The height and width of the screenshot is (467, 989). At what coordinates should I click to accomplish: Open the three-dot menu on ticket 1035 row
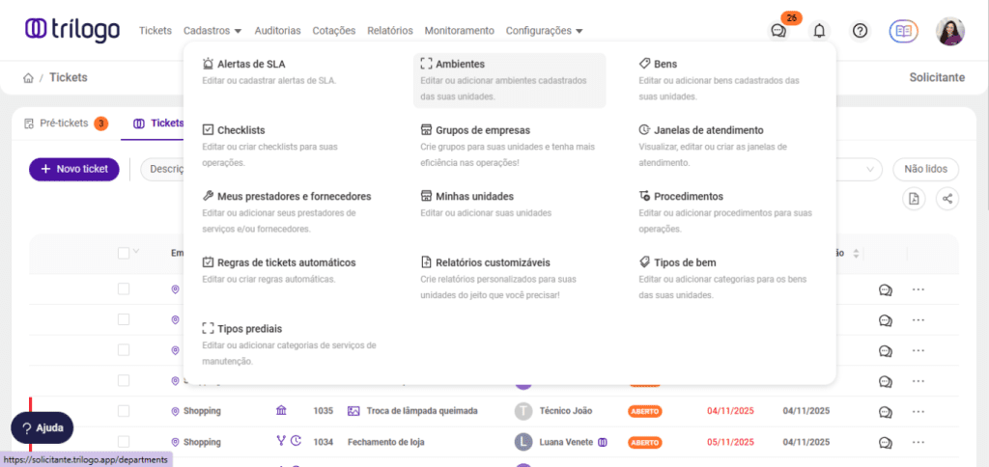[918, 411]
